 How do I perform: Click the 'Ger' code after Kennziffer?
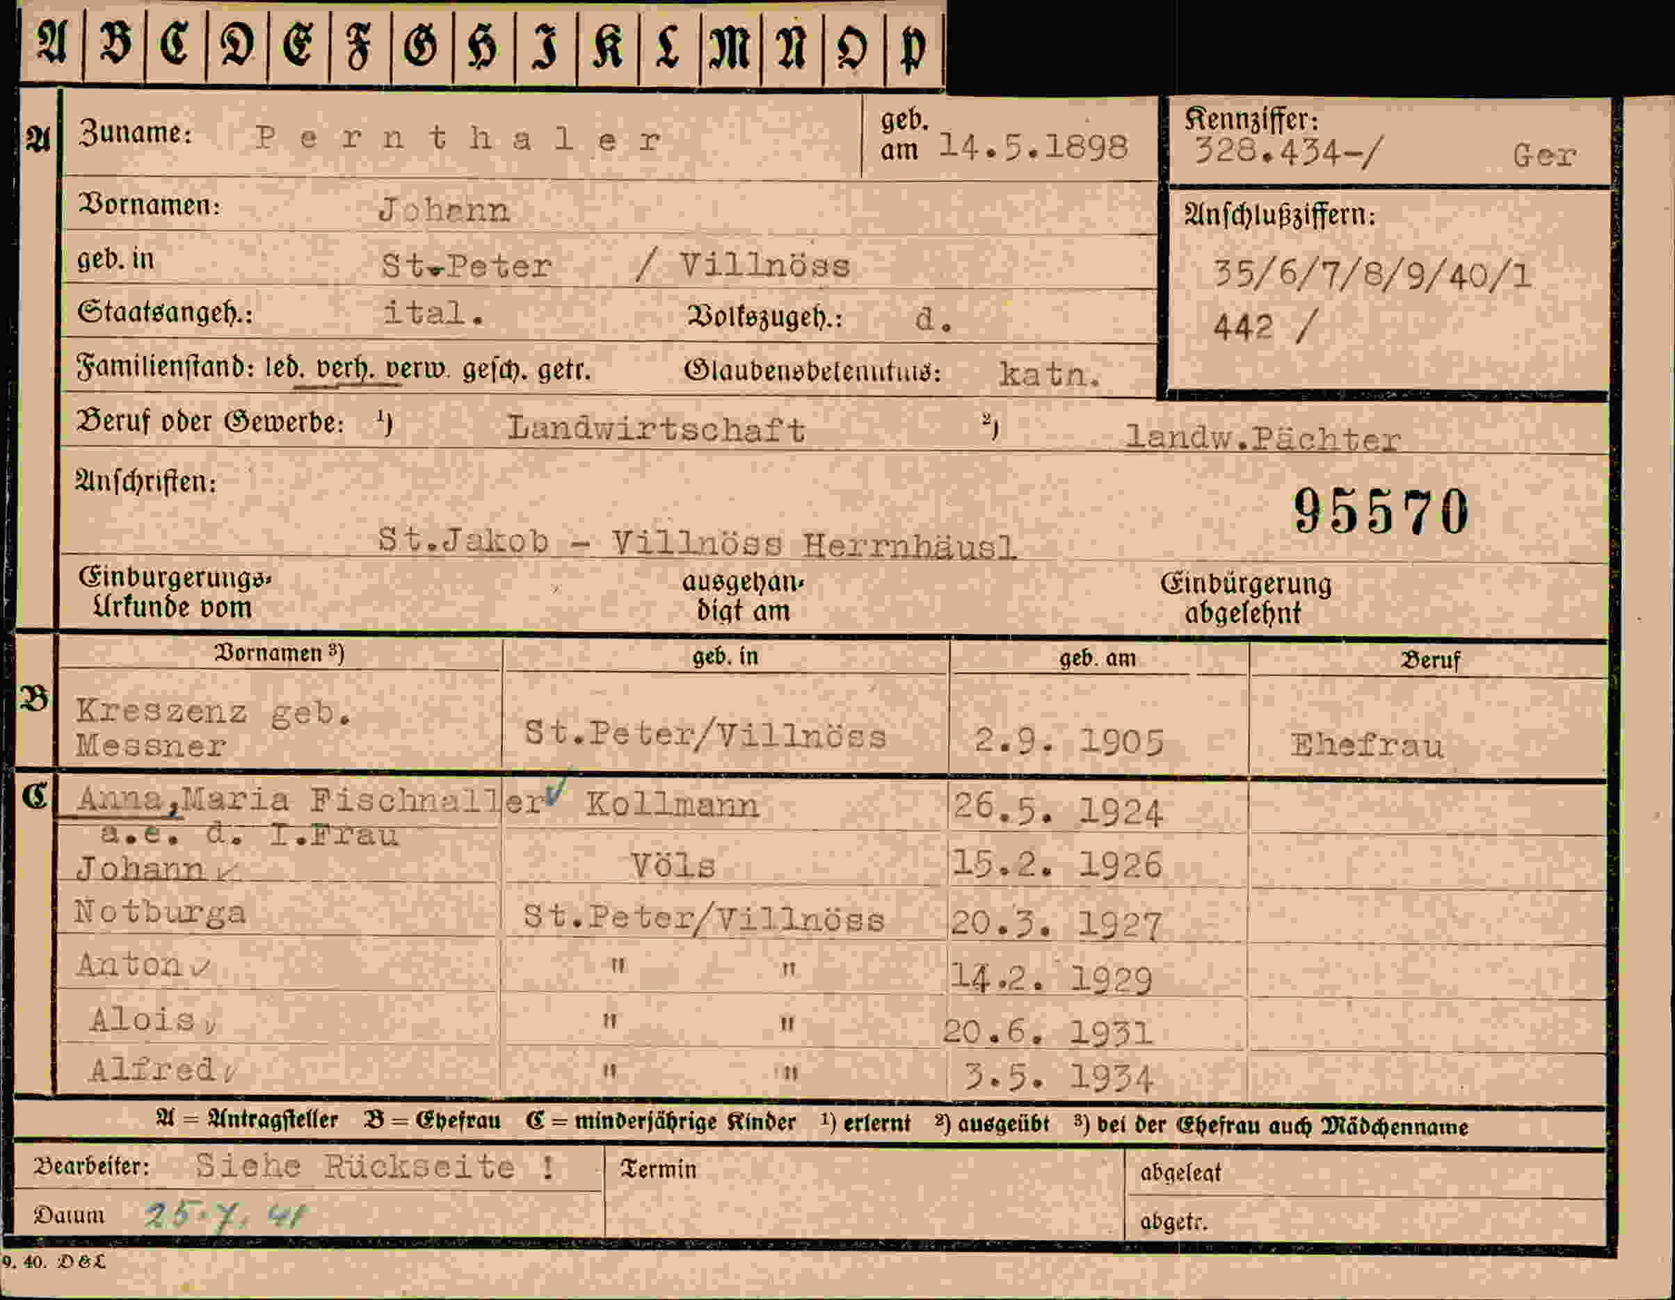tap(1545, 156)
